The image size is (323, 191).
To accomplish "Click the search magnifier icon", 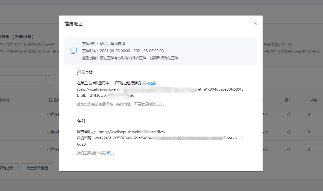I will pos(47,80).
